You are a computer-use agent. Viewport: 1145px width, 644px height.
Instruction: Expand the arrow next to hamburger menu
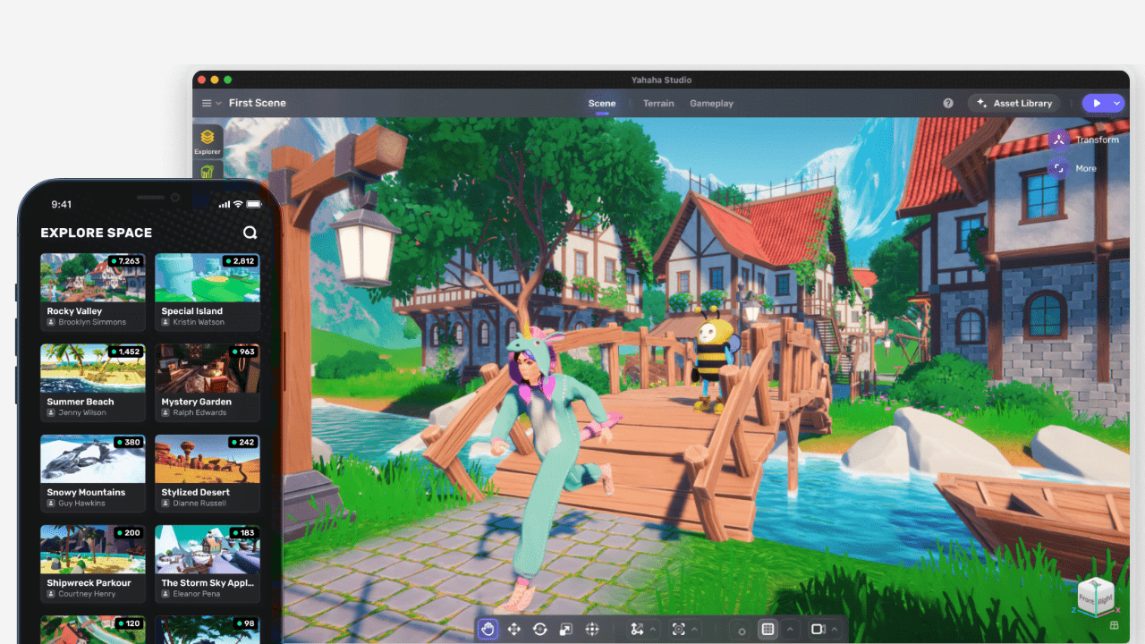pos(218,104)
